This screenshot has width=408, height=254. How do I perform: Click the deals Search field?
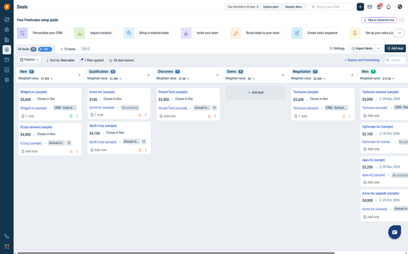point(395,60)
